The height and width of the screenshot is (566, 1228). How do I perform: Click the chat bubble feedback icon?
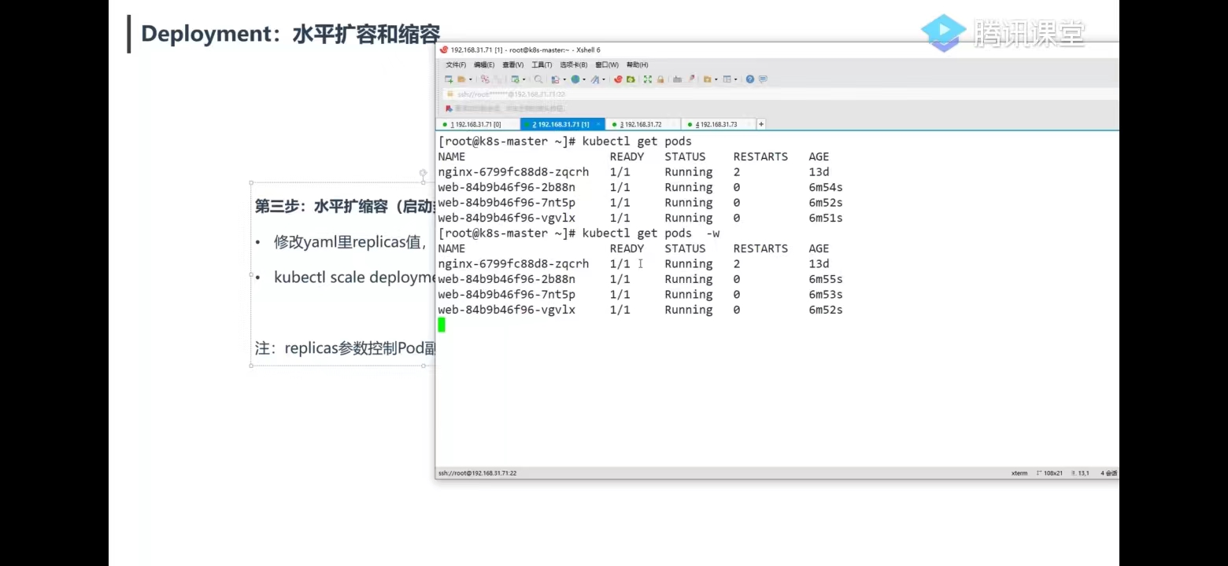tap(763, 79)
